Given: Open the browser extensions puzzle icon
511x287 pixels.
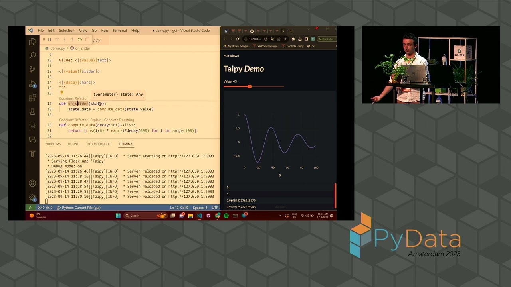Looking at the screenshot, I should click(293, 39).
